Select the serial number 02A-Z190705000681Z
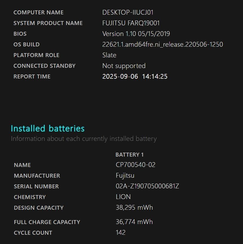The height and width of the screenshot is (244, 243). 147,186
